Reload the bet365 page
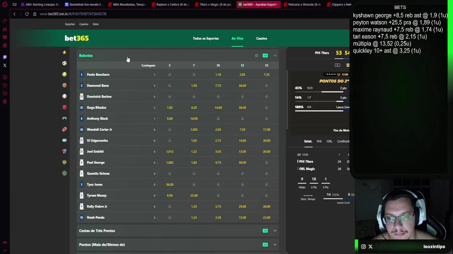The width and height of the screenshot is (453, 254). [27, 14]
